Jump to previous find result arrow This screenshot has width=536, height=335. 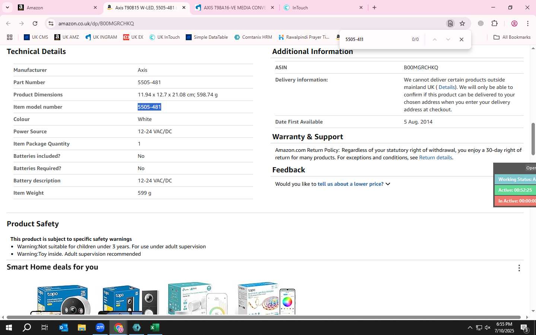click(434, 39)
